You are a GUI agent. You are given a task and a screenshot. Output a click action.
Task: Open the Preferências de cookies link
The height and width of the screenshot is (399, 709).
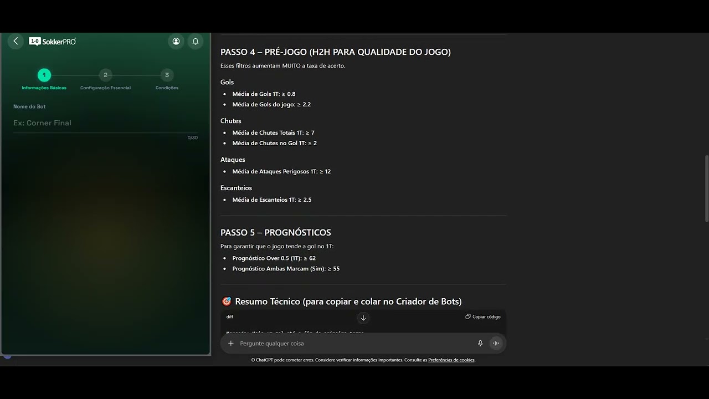click(x=451, y=360)
